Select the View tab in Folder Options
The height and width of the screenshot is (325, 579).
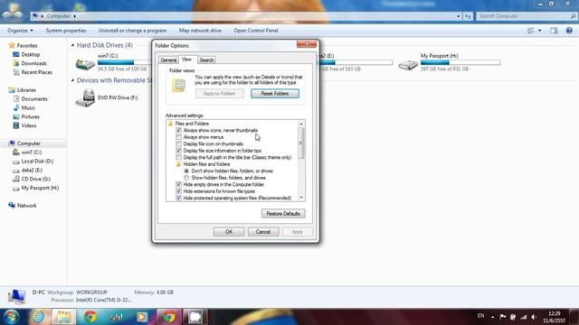(187, 60)
